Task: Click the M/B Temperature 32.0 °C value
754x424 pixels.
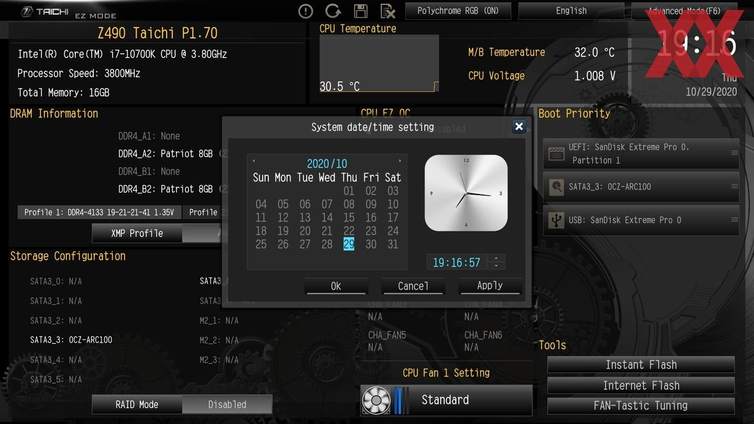Action: coord(594,52)
